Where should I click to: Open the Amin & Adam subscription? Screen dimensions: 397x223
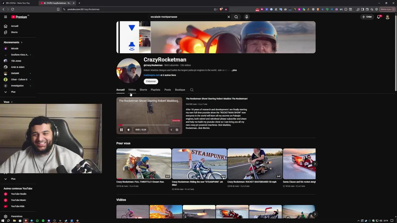(x=18, y=67)
